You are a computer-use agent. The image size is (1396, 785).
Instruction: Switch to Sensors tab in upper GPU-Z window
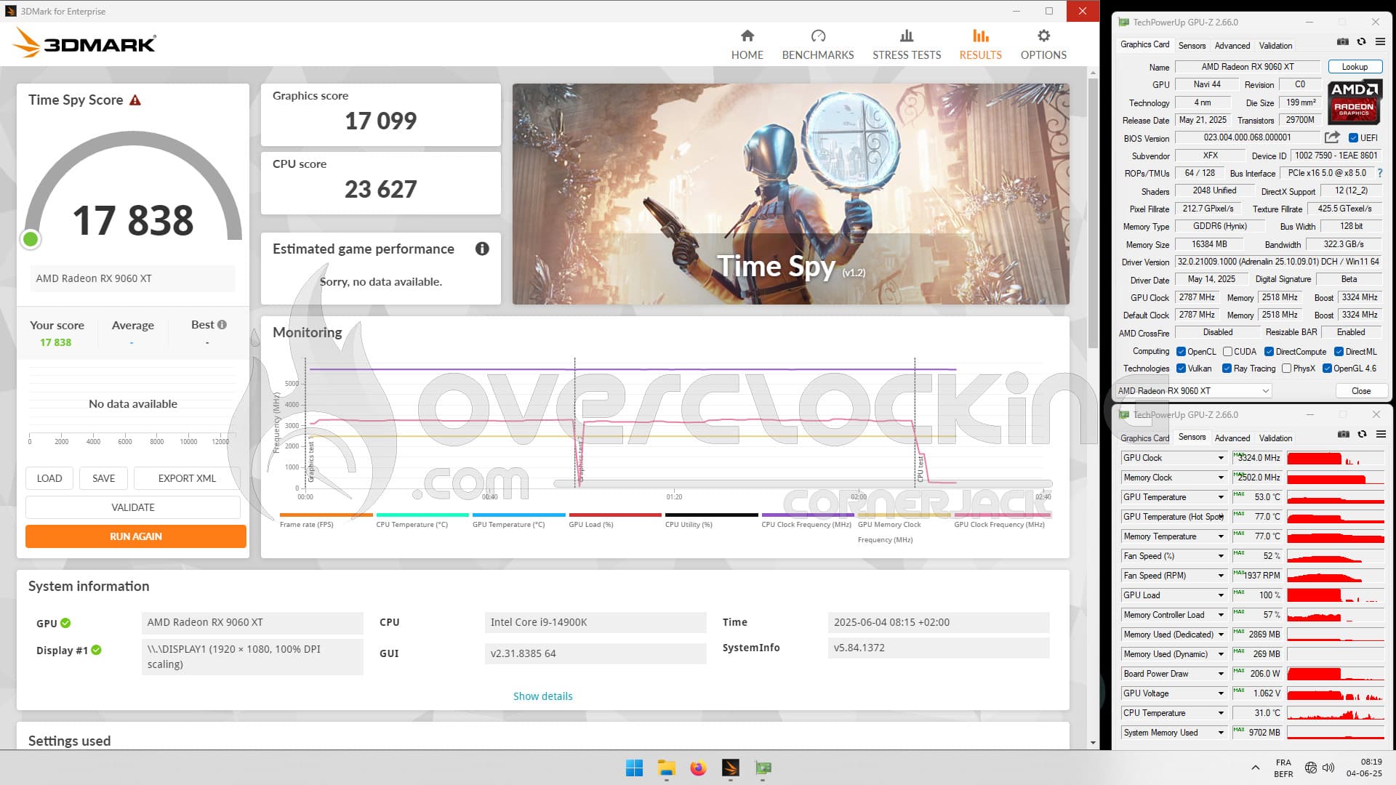(x=1192, y=45)
